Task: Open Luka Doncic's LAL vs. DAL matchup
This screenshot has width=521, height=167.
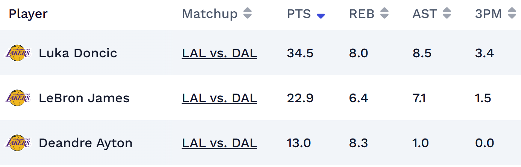Action: coord(219,53)
